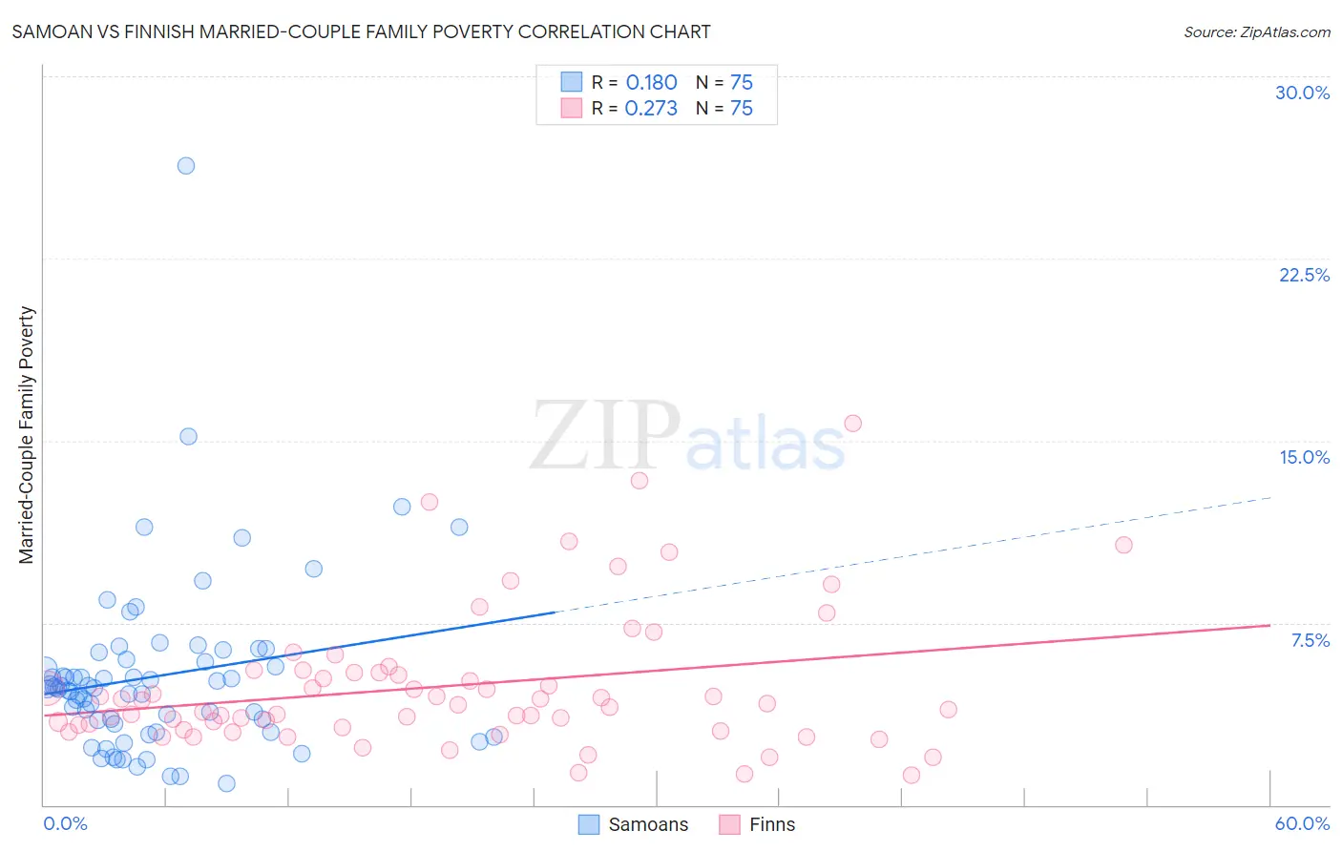Click the 15.0% y-axis label

pos(1304,457)
